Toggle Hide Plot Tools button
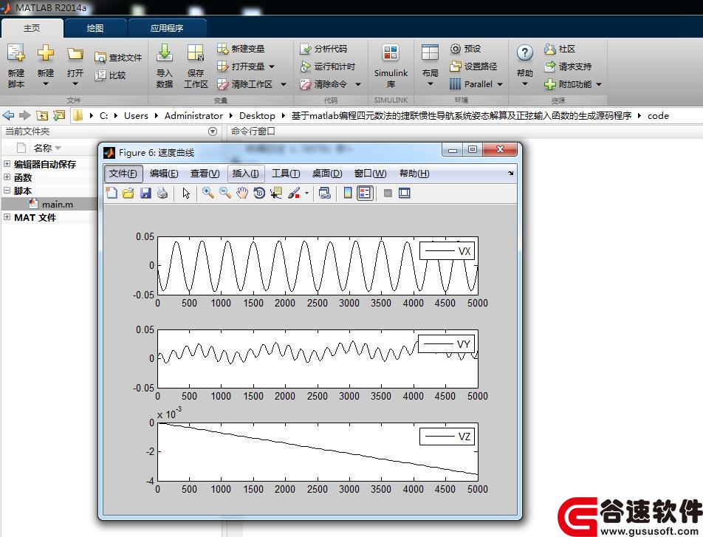Image resolution: width=703 pixels, height=537 pixels. click(388, 194)
